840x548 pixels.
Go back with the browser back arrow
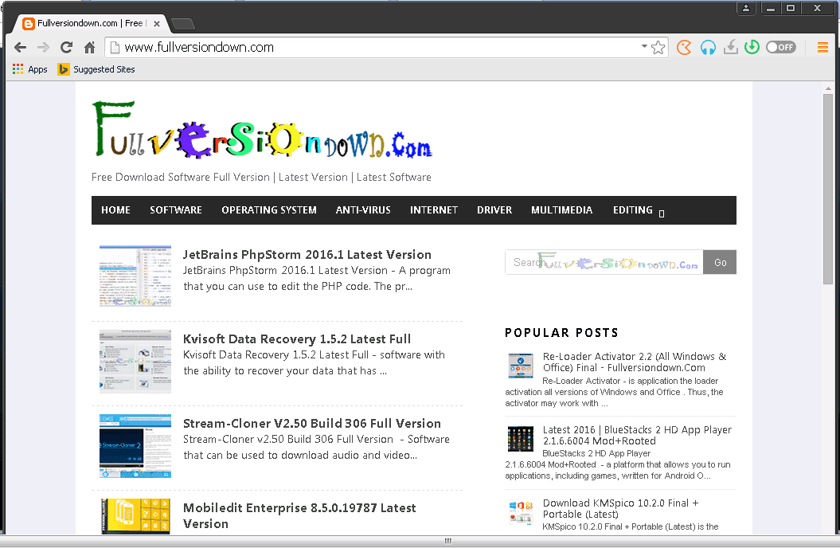coord(21,48)
